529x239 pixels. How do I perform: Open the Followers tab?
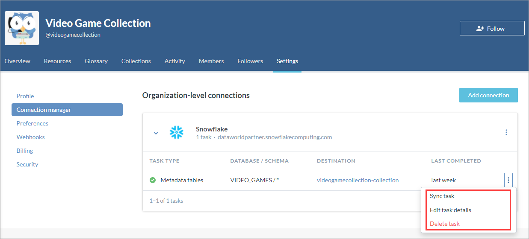point(250,61)
